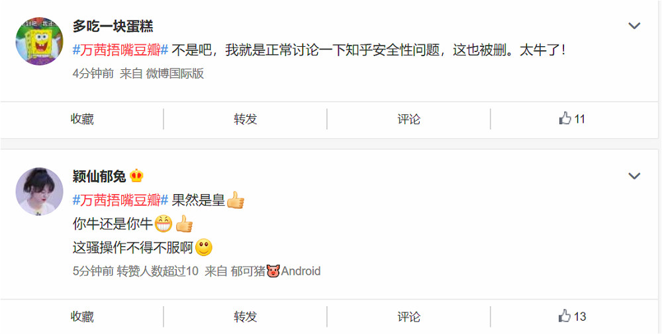Click the 郁可猪 Android source link
Screen dimensions: 662x334
pos(275,271)
